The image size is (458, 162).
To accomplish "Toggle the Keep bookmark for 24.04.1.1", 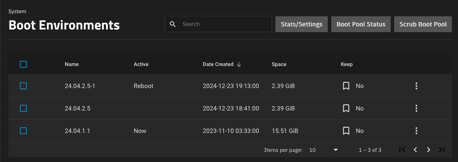I will pos(346,131).
